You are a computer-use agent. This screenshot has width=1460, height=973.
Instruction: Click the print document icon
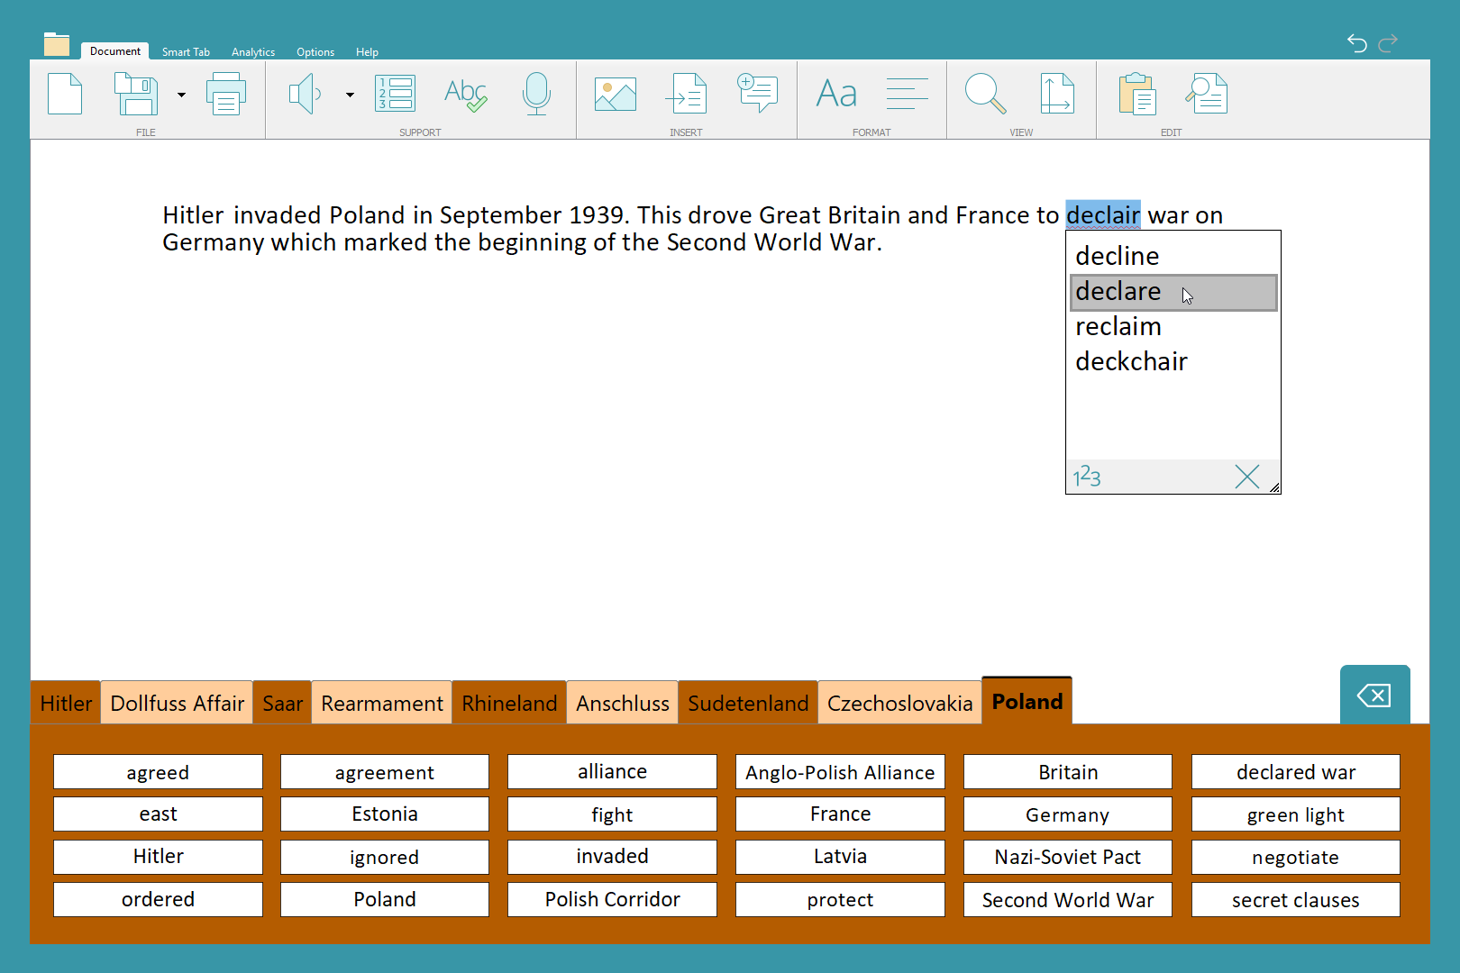(x=225, y=94)
